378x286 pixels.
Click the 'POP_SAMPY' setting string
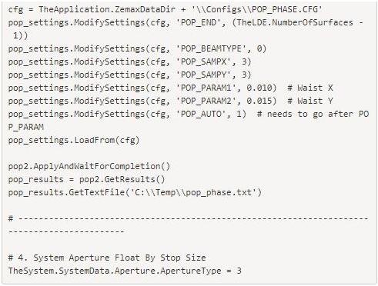tap(206, 75)
